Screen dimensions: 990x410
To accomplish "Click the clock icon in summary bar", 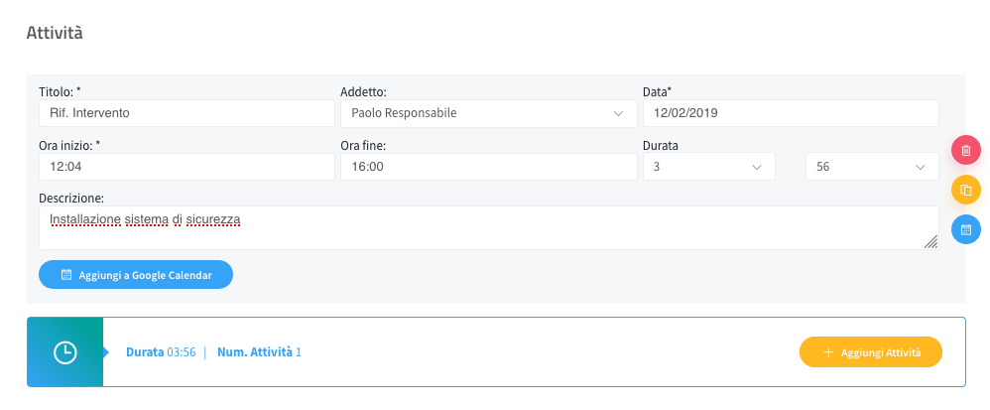I will [x=65, y=351].
